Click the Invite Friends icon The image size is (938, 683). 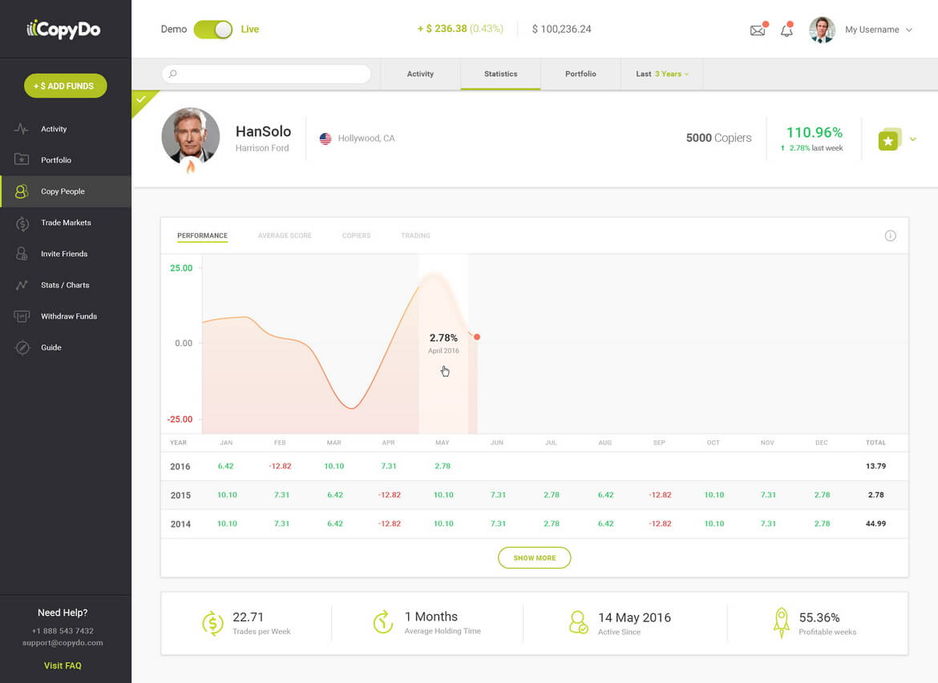coord(22,254)
